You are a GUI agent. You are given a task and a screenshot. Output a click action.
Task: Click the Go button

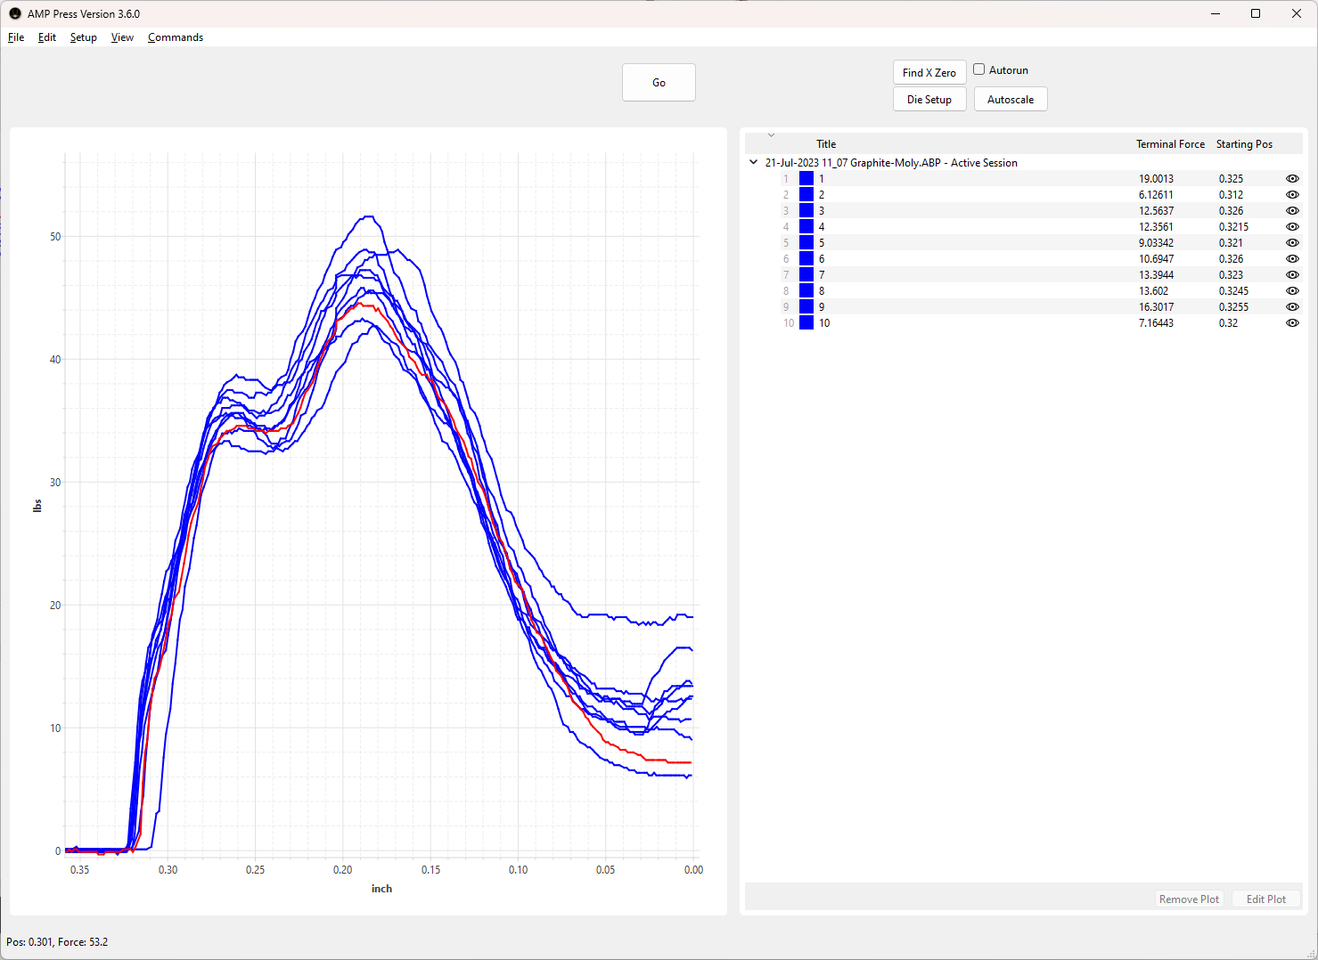click(659, 83)
